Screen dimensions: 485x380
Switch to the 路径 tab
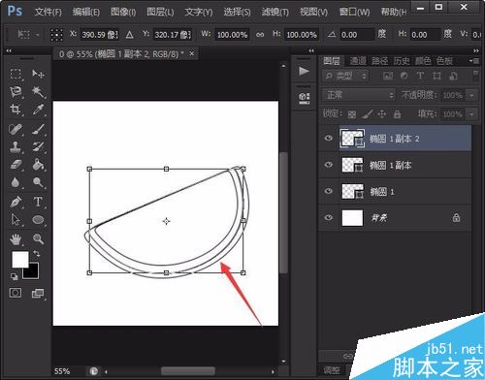[x=379, y=61]
